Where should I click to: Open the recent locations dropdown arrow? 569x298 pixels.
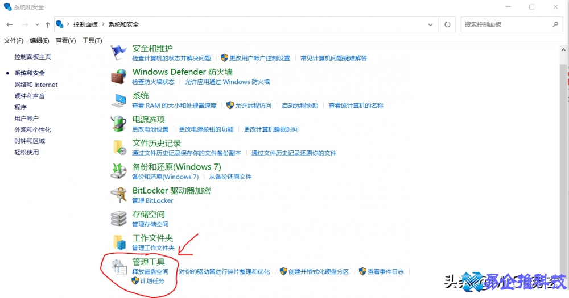pos(37,24)
